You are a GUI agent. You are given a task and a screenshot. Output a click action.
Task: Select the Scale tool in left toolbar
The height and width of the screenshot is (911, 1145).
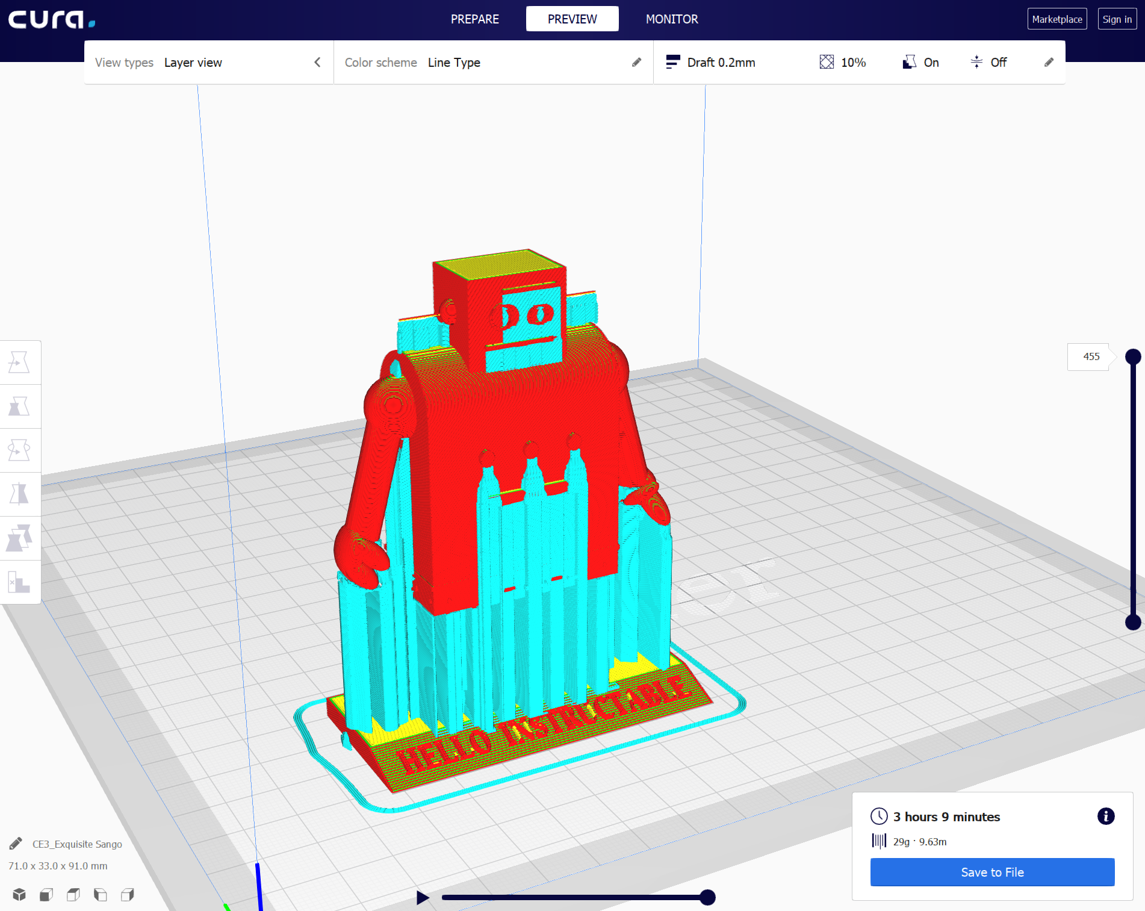pyautogui.click(x=19, y=406)
